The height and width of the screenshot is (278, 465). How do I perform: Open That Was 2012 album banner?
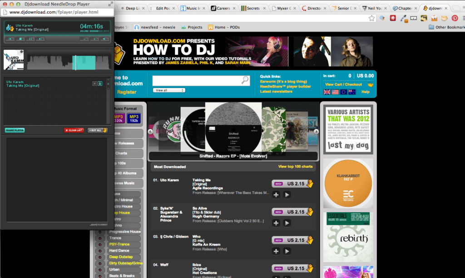point(348,129)
